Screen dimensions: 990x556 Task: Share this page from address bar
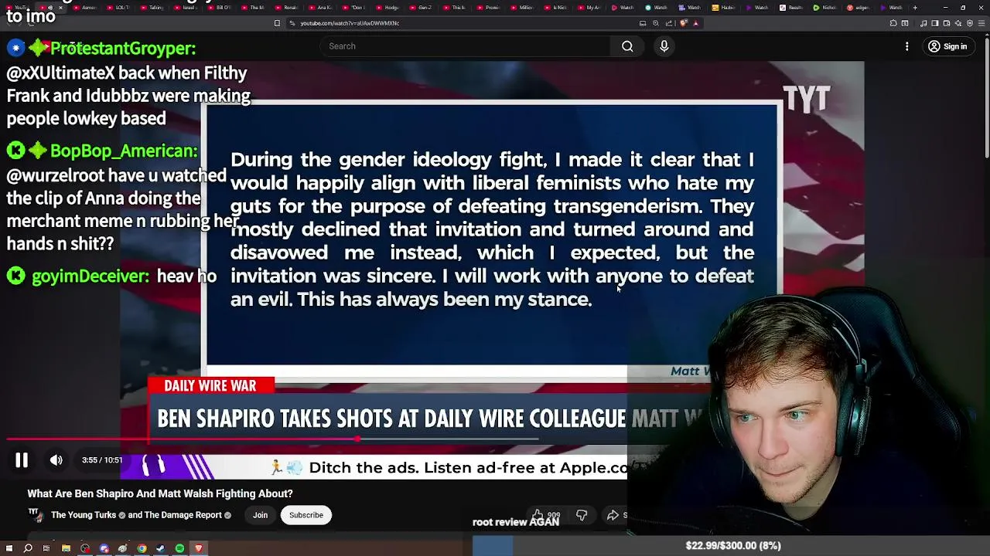(x=669, y=23)
